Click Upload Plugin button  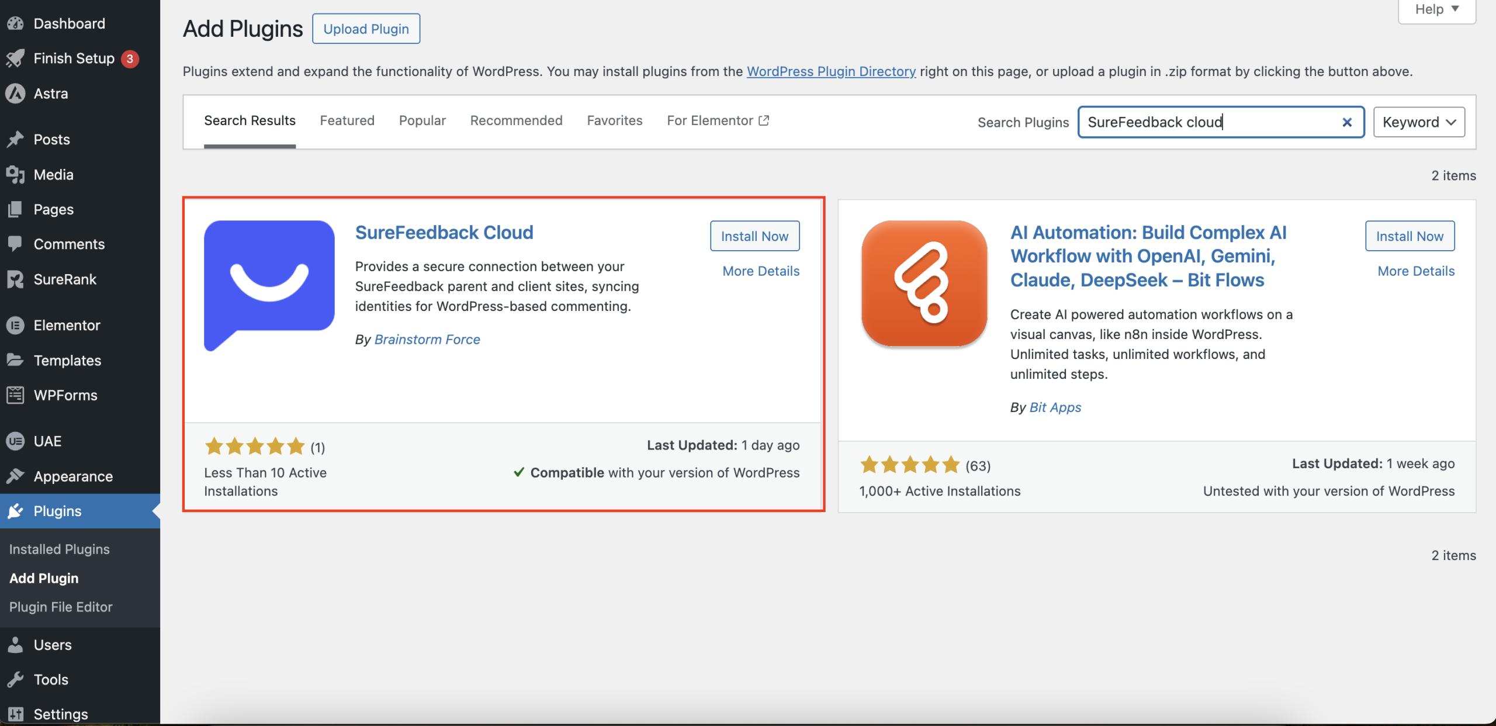coord(366,29)
